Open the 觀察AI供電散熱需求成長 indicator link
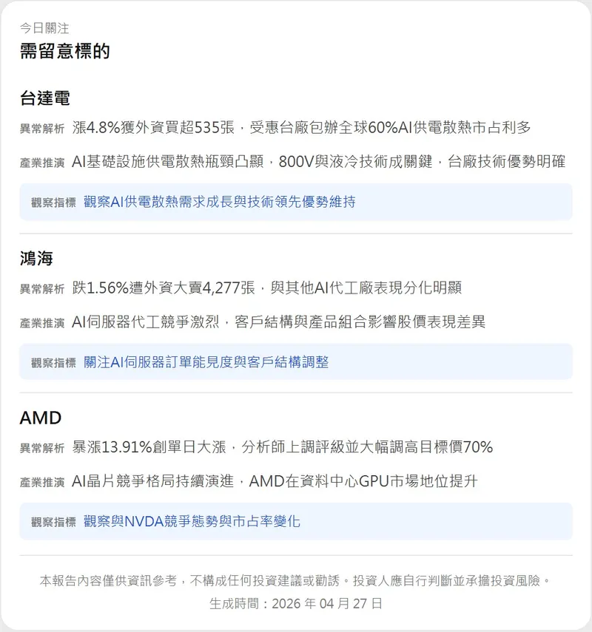592x632 pixels. tap(219, 202)
